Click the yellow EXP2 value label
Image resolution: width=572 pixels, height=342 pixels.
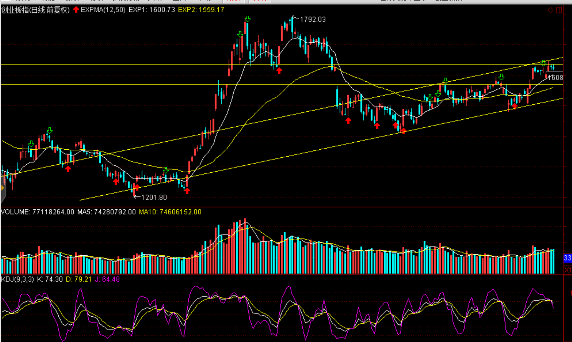click(201, 10)
